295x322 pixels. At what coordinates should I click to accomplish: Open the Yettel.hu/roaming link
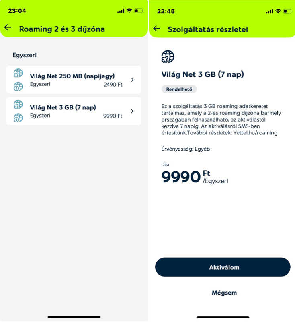click(255, 133)
